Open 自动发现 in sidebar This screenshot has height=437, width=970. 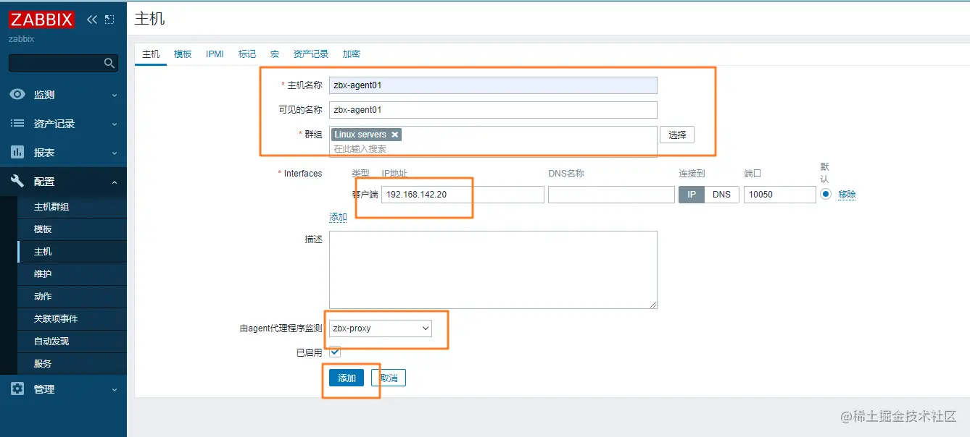coord(72,341)
